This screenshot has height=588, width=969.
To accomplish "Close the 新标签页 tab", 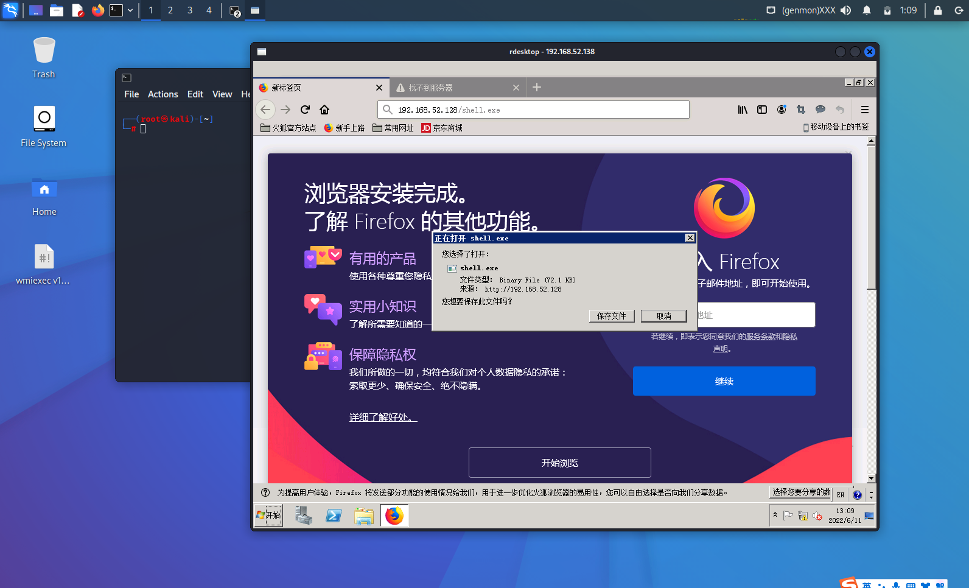I will pos(379,88).
